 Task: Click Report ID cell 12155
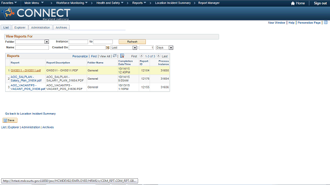pos(145,87)
